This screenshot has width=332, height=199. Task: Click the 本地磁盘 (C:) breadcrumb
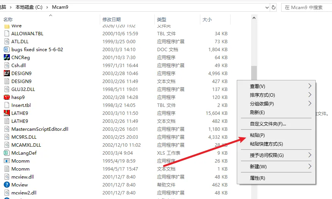tap(29, 7)
